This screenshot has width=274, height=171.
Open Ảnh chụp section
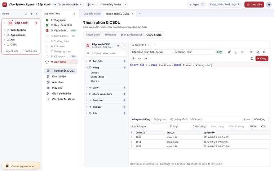(x=61, y=82)
